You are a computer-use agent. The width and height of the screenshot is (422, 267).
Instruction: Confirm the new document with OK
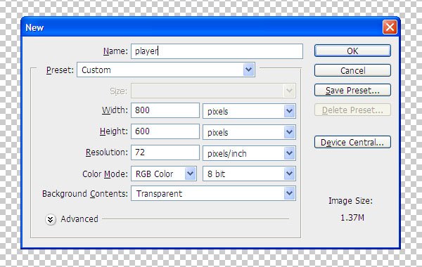352,51
